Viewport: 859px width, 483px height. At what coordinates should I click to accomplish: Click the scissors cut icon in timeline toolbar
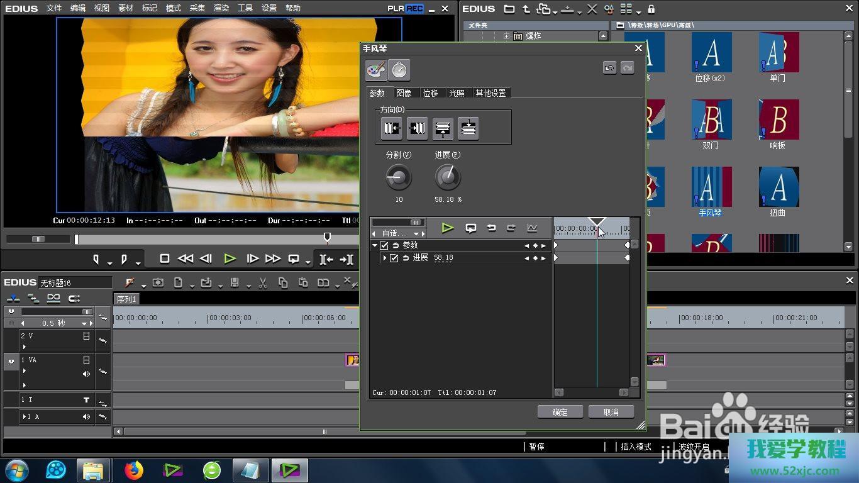tap(263, 283)
